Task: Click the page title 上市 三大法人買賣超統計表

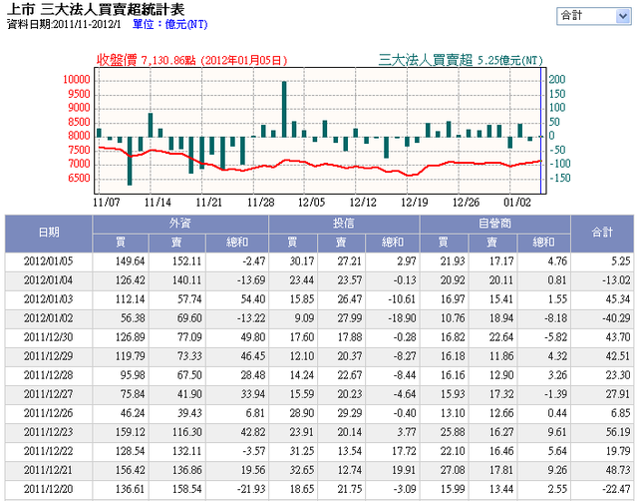Action: click(x=96, y=9)
